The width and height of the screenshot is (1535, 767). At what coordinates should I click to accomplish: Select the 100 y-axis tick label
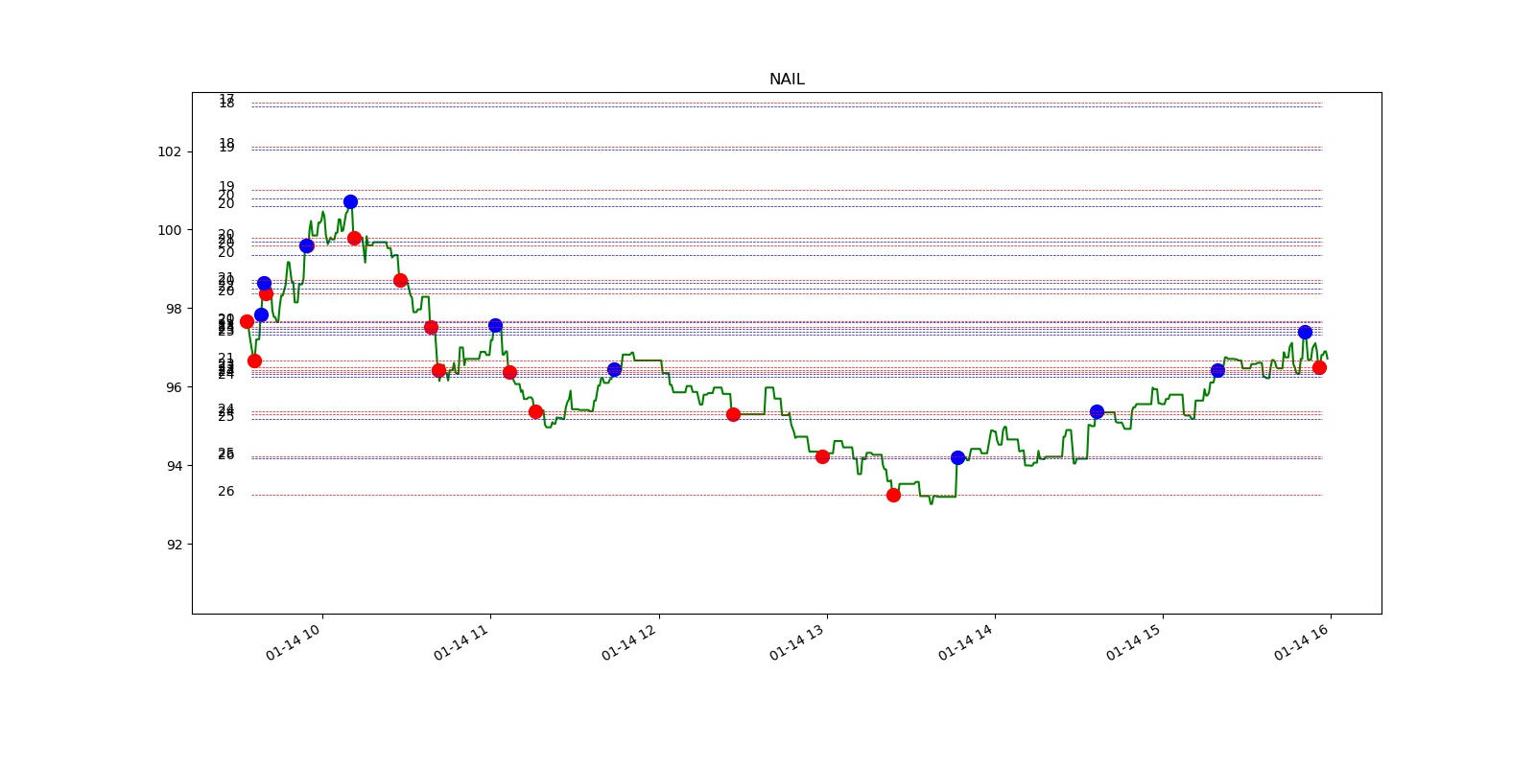click(169, 230)
